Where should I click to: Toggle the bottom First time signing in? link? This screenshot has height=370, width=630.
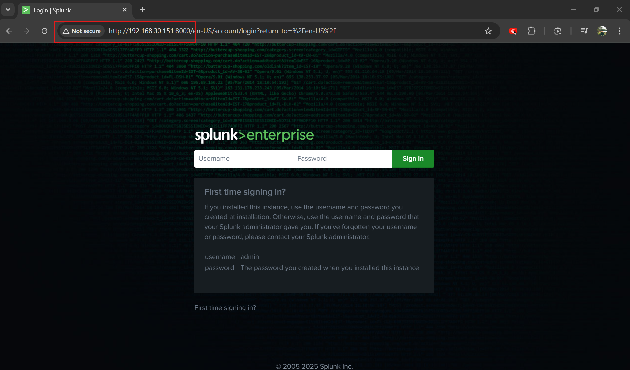point(225,308)
